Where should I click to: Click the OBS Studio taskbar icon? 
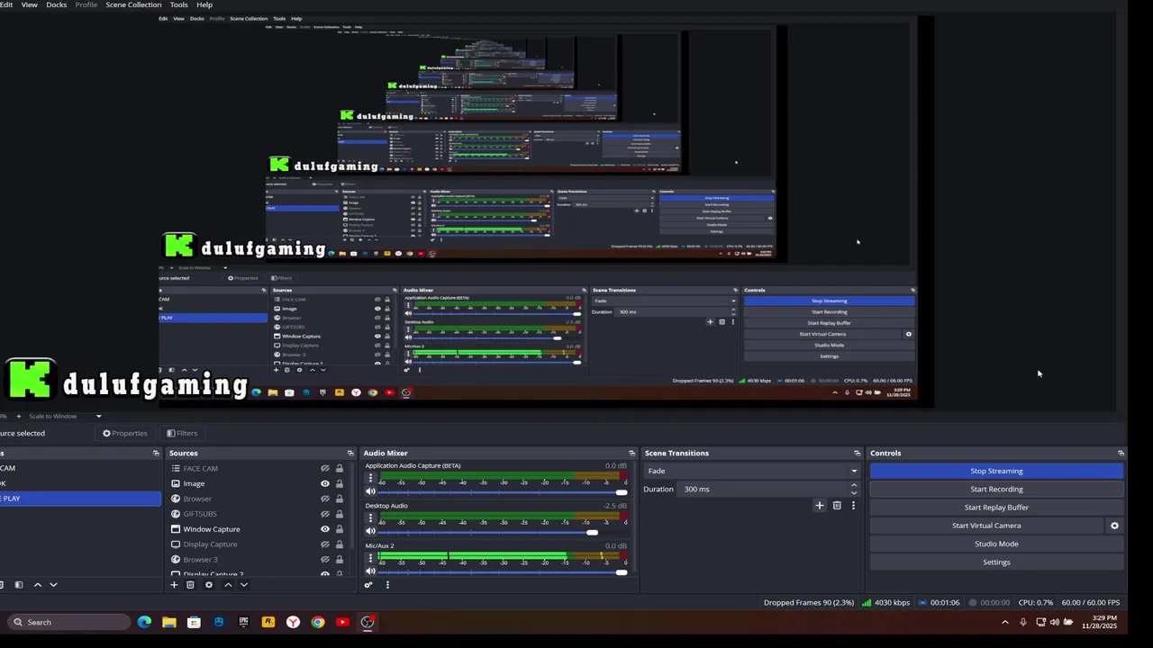click(368, 622)
